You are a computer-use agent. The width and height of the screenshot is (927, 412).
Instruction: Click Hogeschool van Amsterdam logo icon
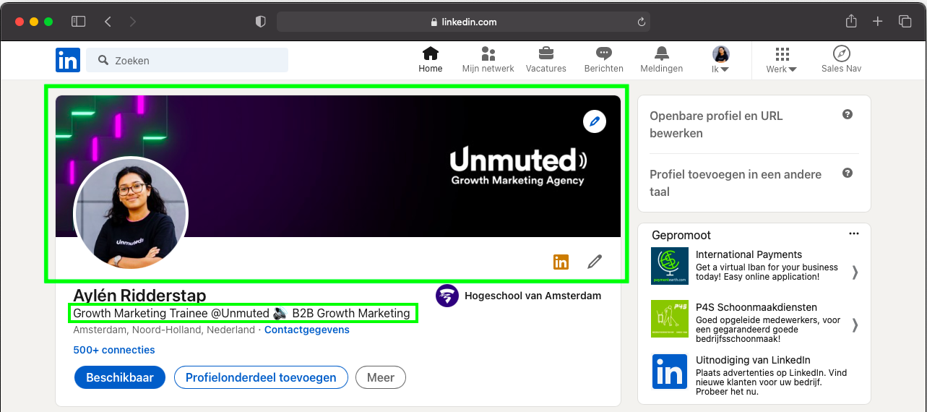click(x=447, y=296)
